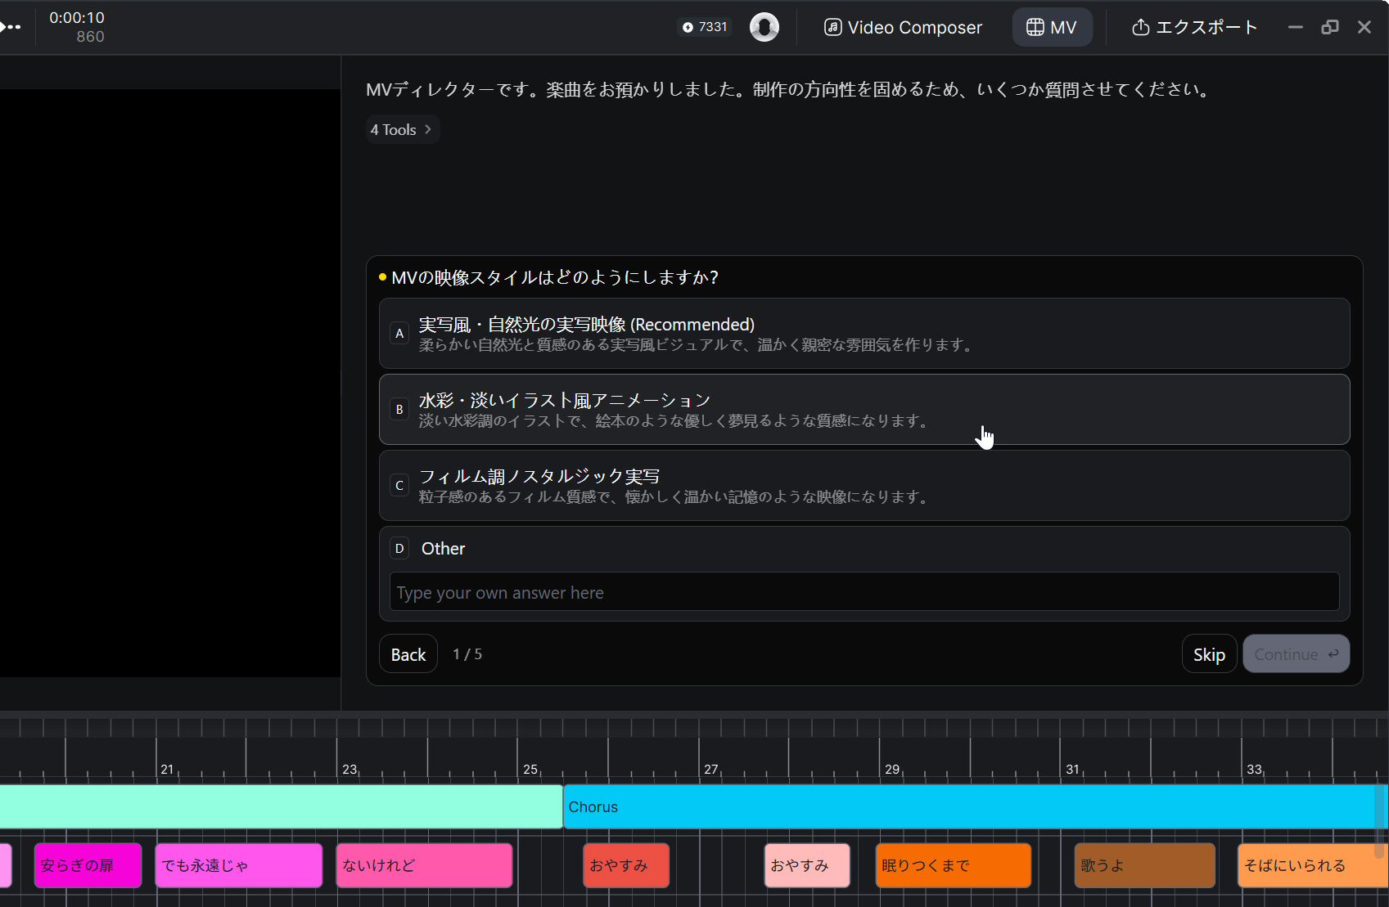Click the timeline ruler at bar 29
The image size is (1389, 907).
tap(892, 769)
